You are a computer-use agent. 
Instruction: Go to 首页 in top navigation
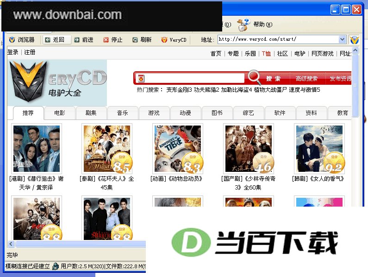216,54
